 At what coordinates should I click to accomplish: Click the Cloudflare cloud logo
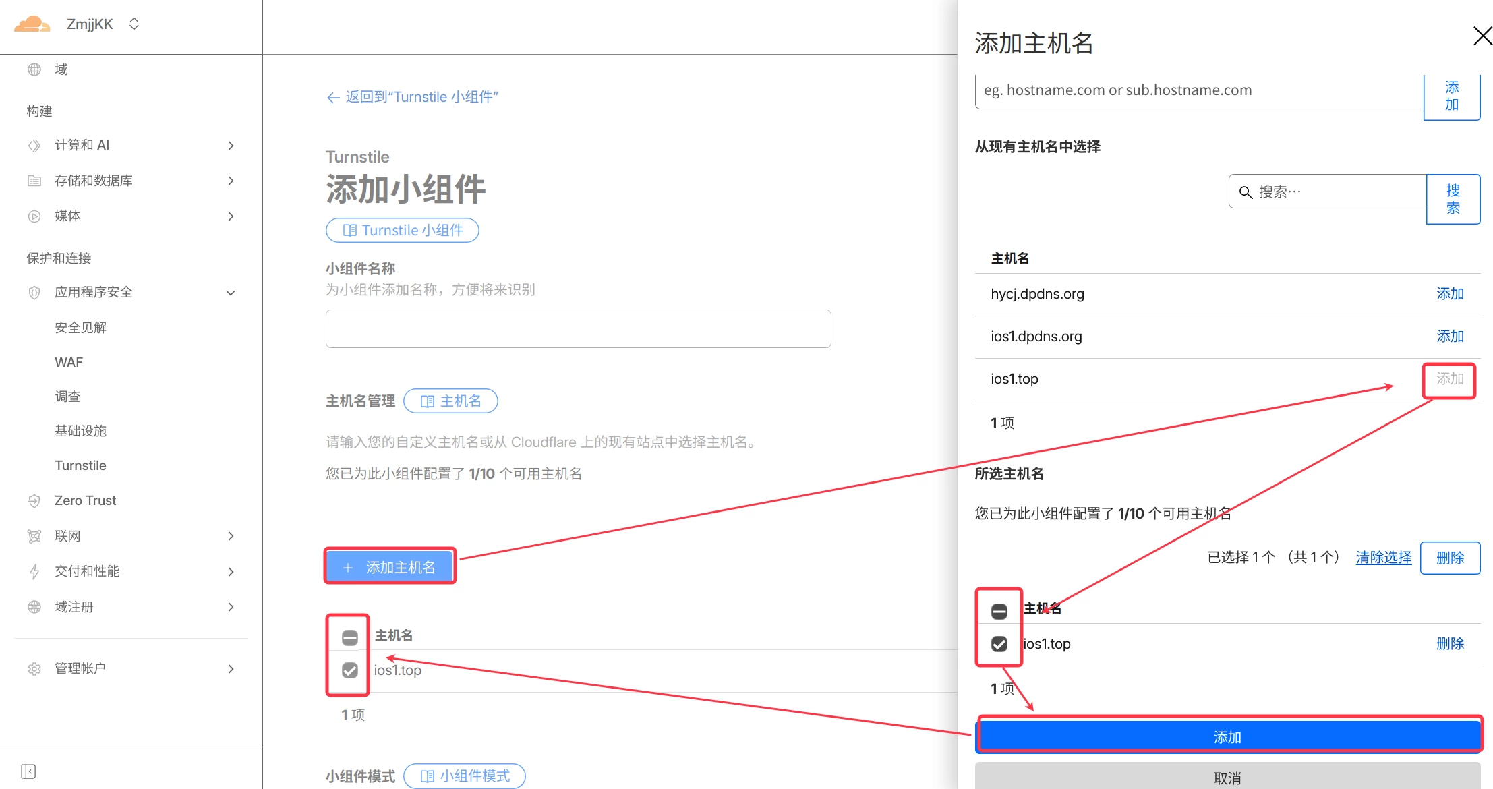[32, 24]
